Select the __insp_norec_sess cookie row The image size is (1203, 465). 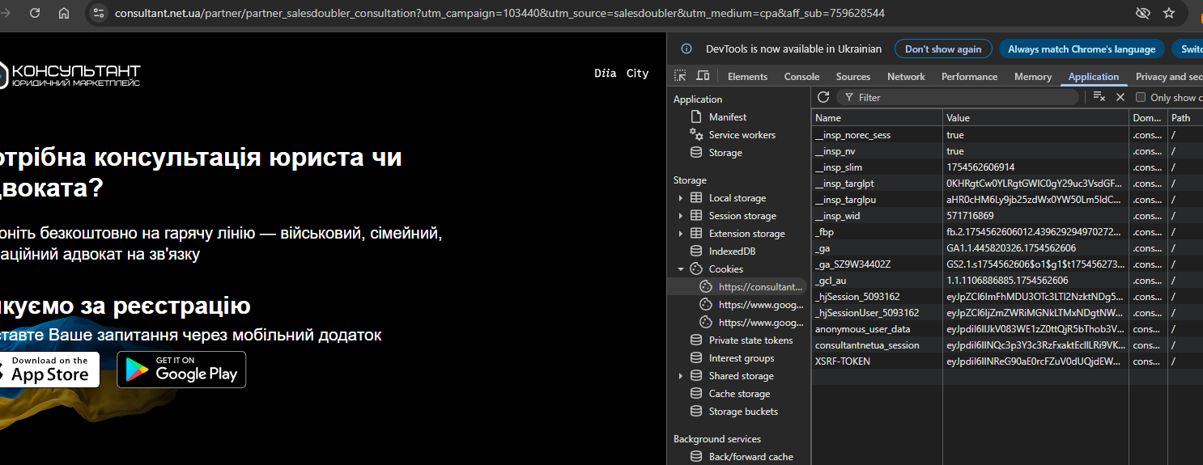pos(1007,135)
